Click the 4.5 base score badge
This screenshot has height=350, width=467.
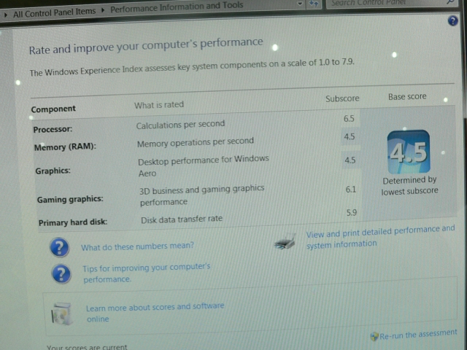(408, 153)
